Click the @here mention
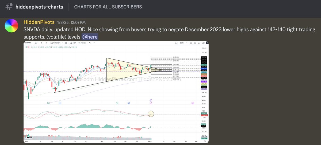The width and height of the screenshot is (321, 145). click(x=90, y=37)
